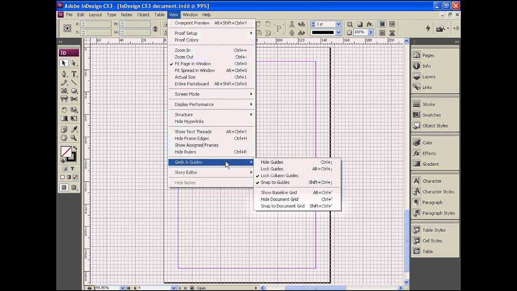Viewport: 517px width, 291px height.
Task: Click the Fill color swatch in toolbox
Action: 66,152
